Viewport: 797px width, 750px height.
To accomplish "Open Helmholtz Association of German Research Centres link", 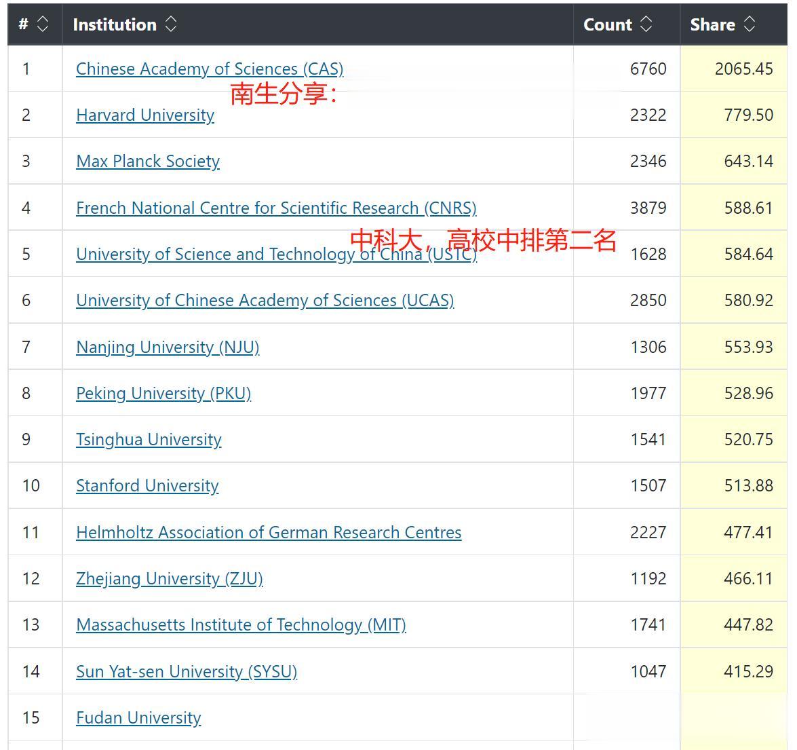I will [x=269, y=532].
